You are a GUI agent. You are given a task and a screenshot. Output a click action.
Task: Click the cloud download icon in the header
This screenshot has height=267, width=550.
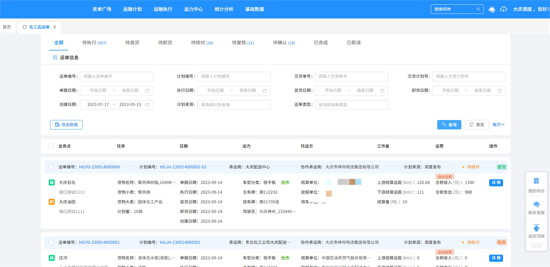click(x=504, y=9)
